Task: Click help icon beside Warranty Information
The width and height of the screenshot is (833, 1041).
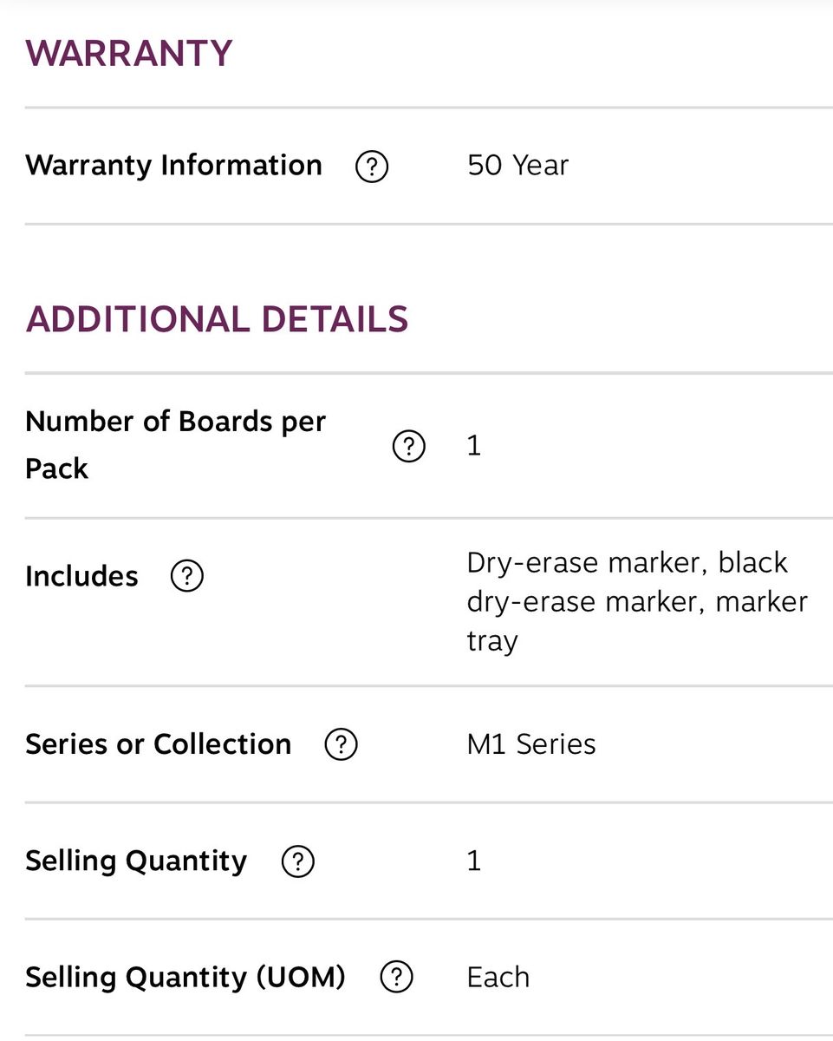Action: tap(372, 166)
